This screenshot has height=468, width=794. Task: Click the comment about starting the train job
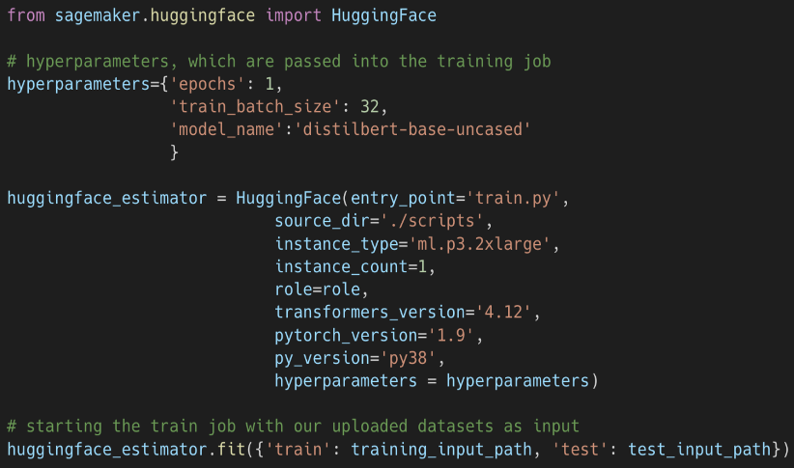point(294,426)
